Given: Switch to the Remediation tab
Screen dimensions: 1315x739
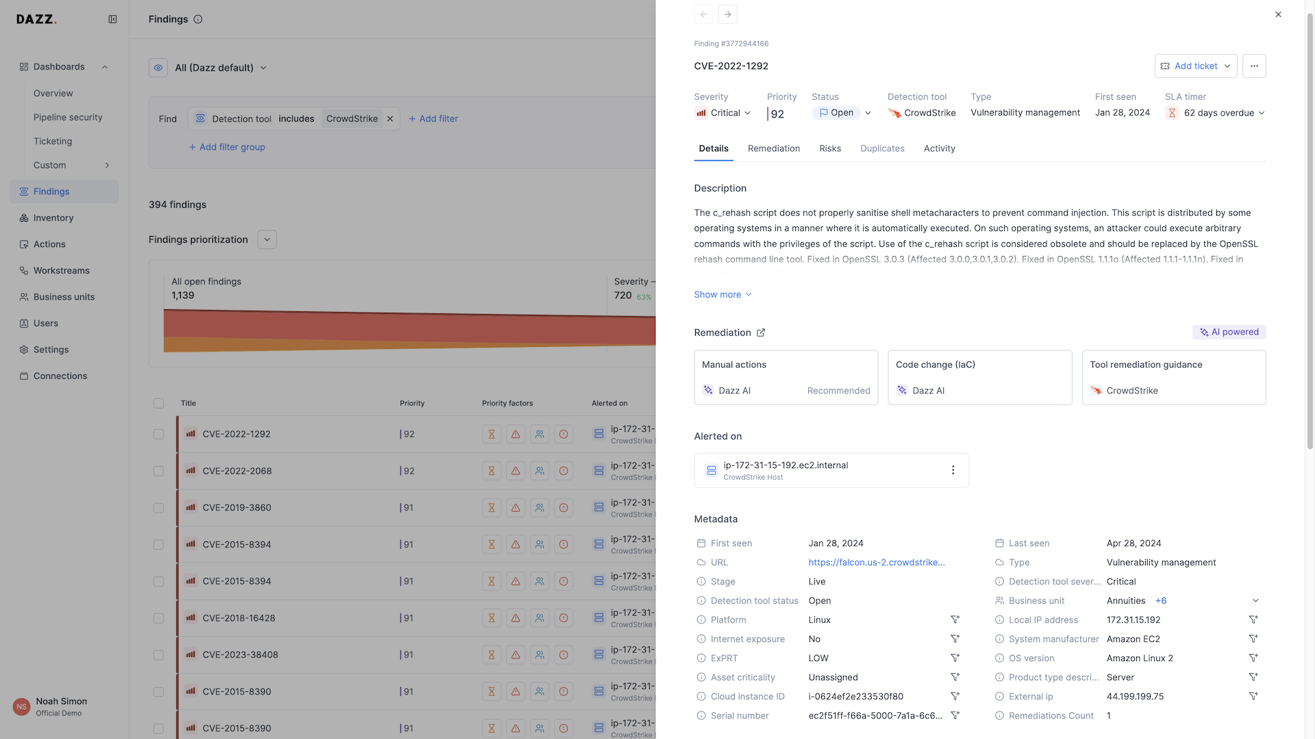Looking at the screenshot, I should coord(773,148).
